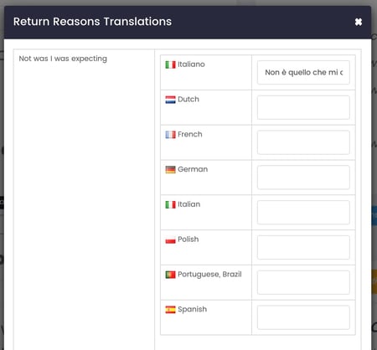This screenshot has width=377, height=350.
Task: Focus the Polish translation input
Action: point(303,247)
